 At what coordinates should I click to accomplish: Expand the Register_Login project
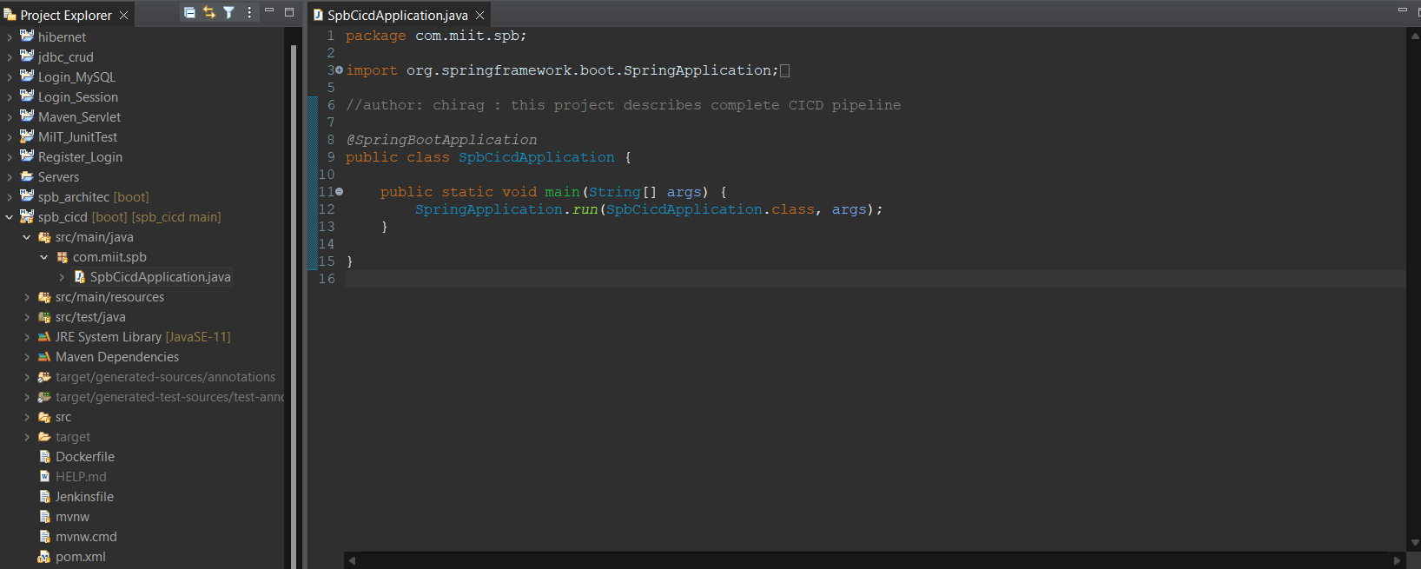tap(10, 157)
